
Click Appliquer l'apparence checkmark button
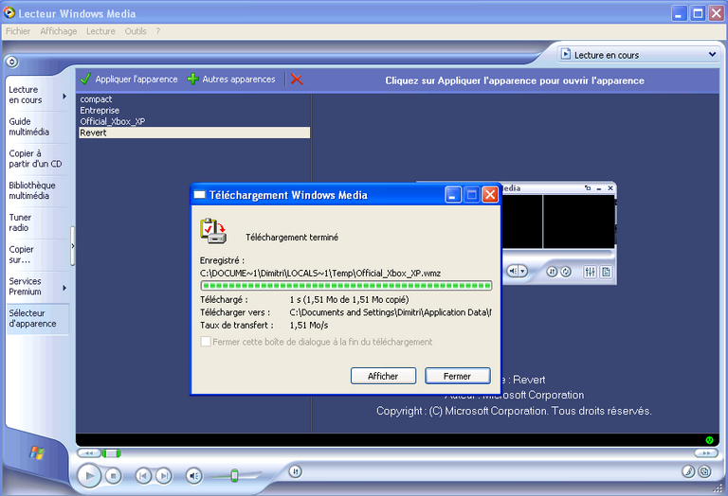coord(129,80)
